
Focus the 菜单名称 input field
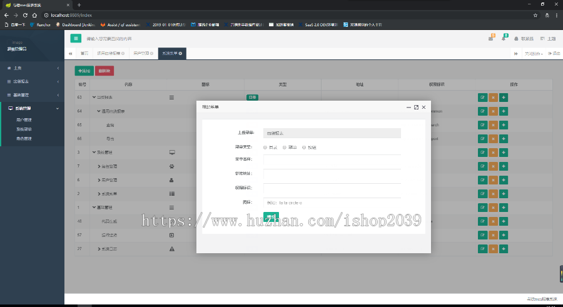pyautogui.click(x=332, y=160)
